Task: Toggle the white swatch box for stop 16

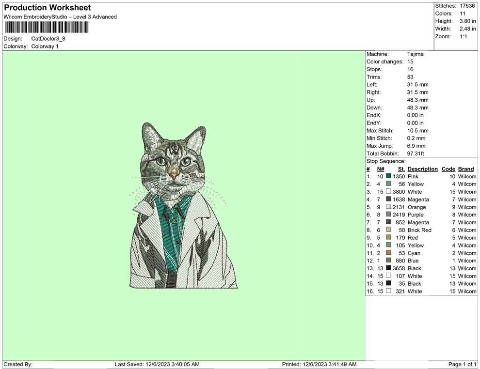Action: (388, 291)
